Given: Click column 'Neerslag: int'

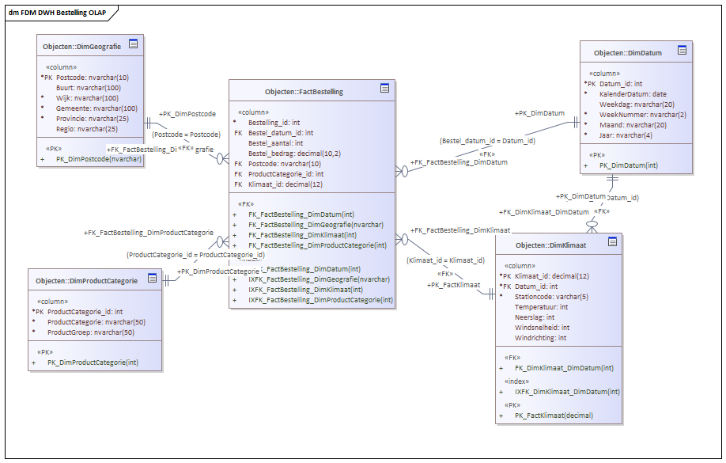Looking at the screenshot, I should pyautogui.click(x=535, y=317).
